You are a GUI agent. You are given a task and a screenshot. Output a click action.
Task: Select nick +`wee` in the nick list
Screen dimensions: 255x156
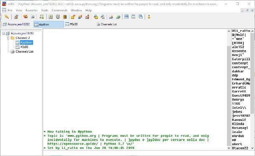(x=238, y=39)
